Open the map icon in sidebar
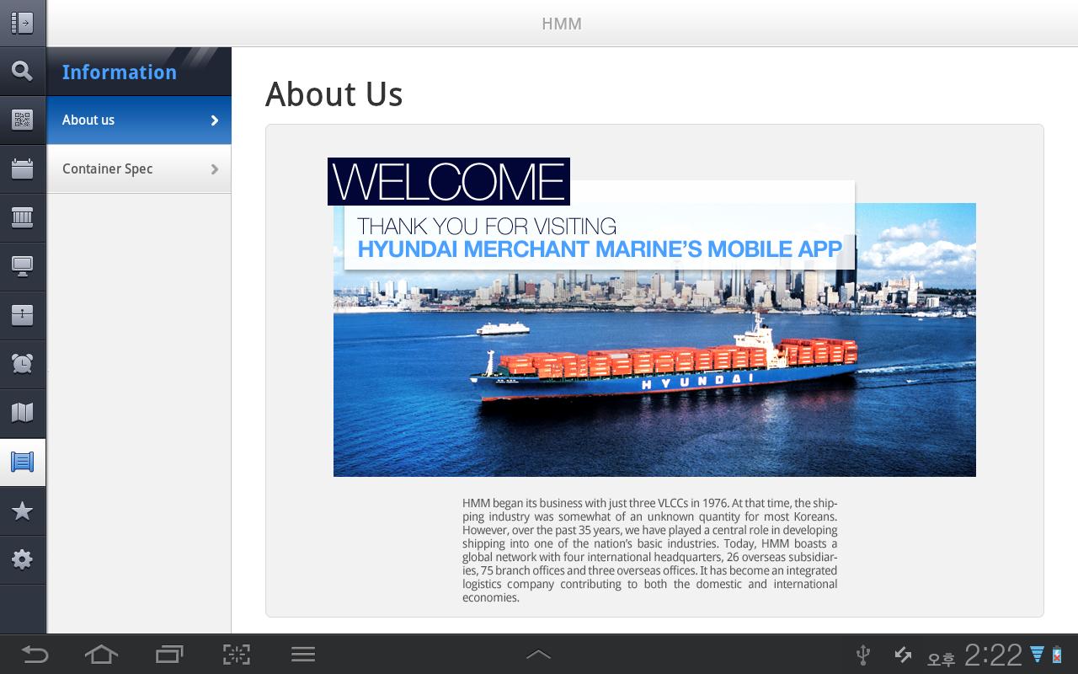This screenshot has width=1078, height=674. tap(23, 413)
